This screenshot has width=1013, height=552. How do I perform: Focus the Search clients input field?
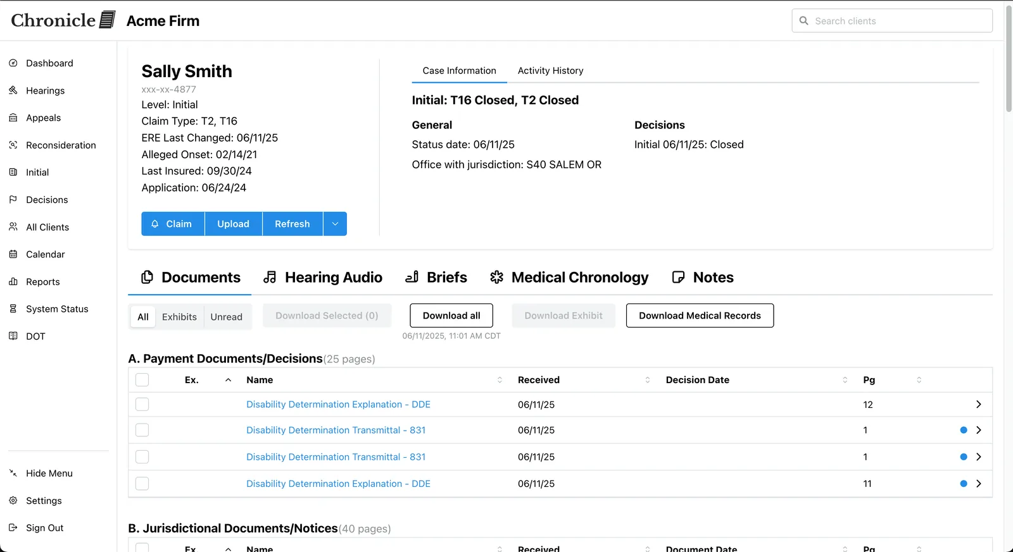899,21
